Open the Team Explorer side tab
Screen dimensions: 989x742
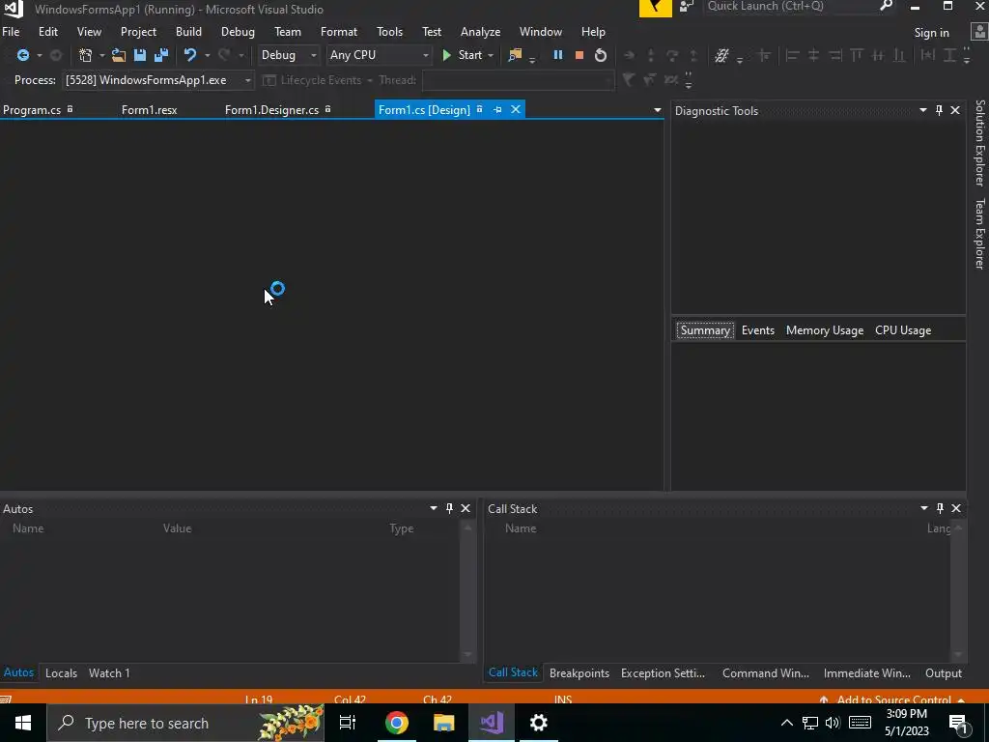point(979,234)
